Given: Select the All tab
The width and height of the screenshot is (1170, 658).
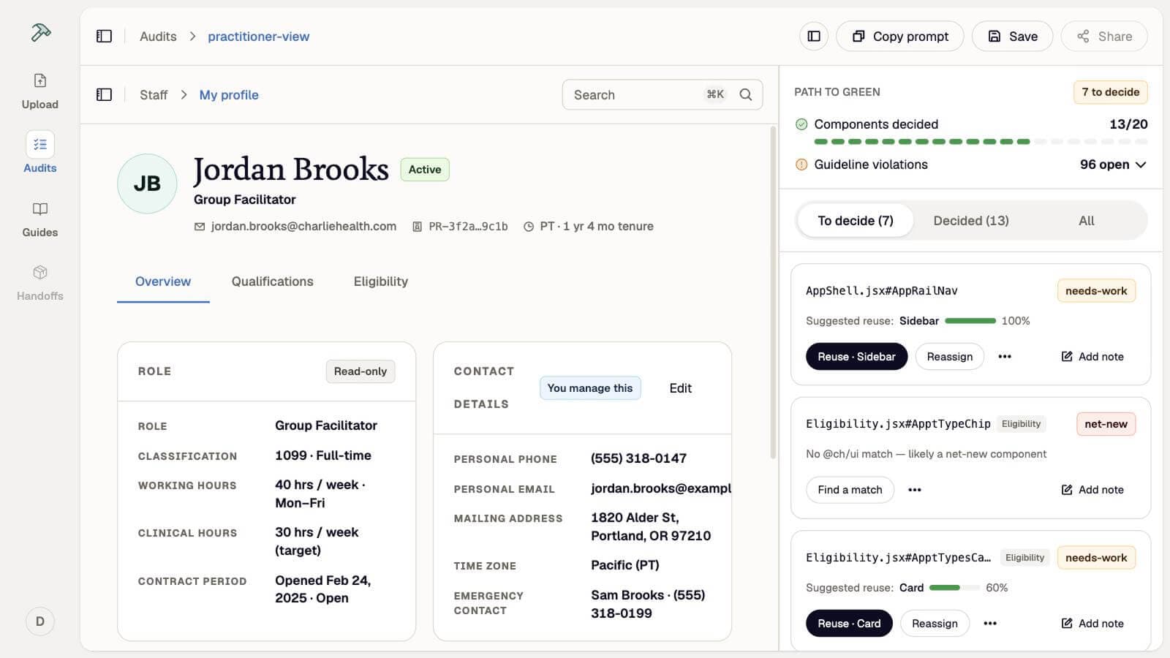Looking at the screenshot, I should [x=1087, y=221].
